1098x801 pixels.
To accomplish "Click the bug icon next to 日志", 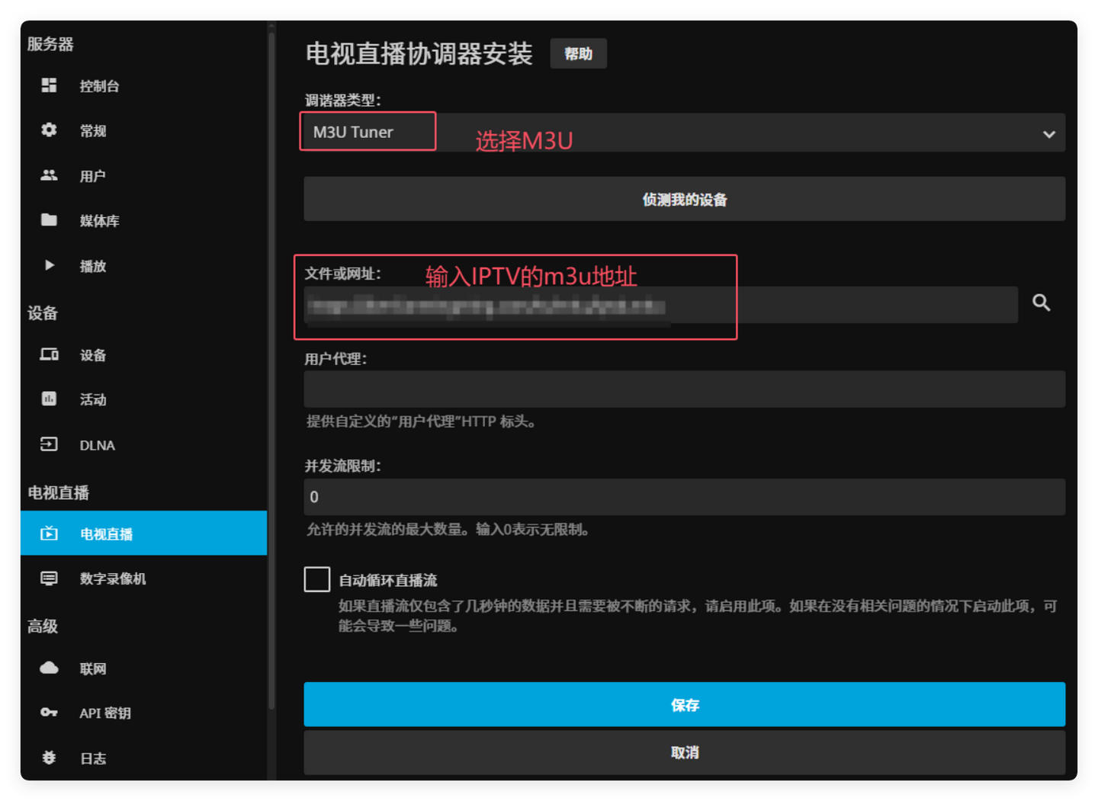I will [49, 758].
